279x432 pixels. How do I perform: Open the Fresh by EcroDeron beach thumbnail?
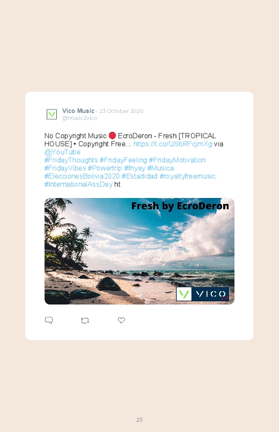[139, 251]
